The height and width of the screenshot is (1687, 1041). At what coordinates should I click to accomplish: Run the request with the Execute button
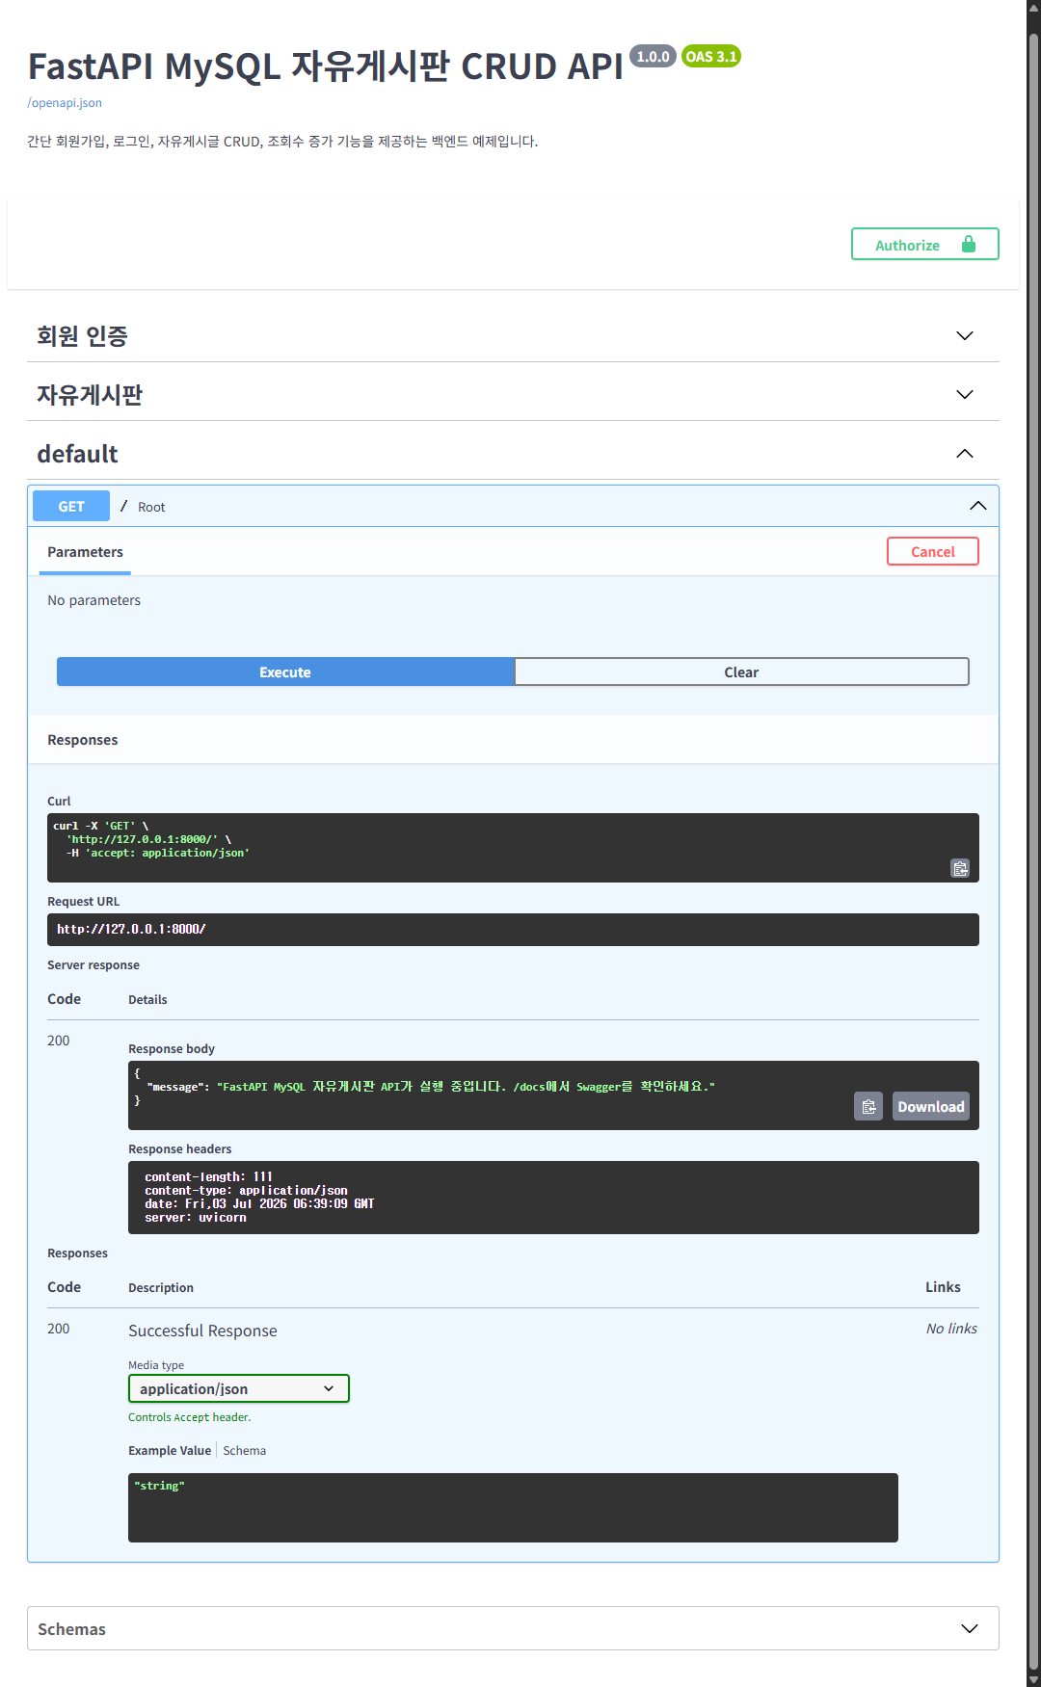click(285, 672)
